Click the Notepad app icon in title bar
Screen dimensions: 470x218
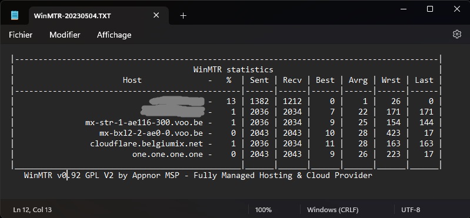click(x=14, y=15)
